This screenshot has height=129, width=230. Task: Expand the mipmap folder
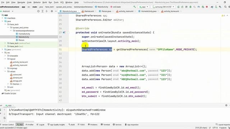click(5, 68)
